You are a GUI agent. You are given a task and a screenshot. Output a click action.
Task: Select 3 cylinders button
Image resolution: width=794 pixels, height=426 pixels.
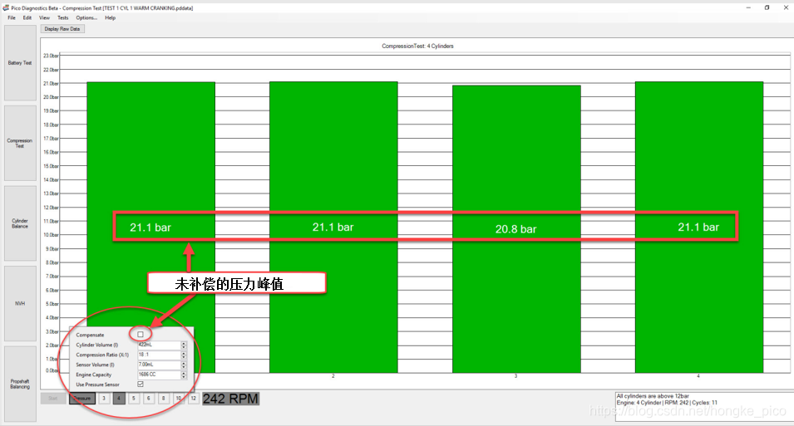click(x=104, y=398)
